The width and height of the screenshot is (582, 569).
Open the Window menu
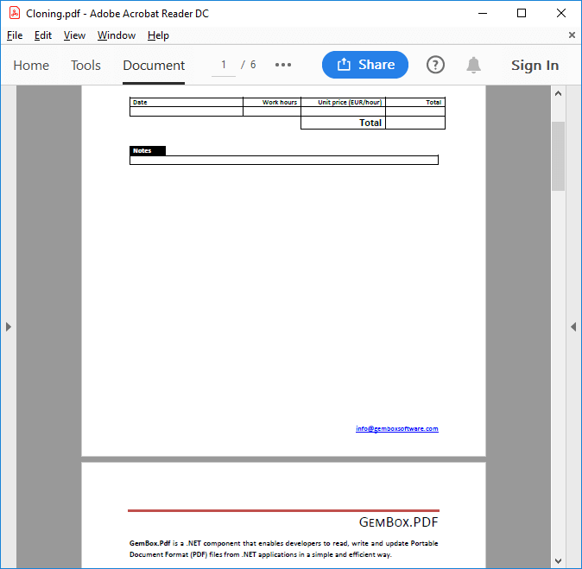[117, 35]
